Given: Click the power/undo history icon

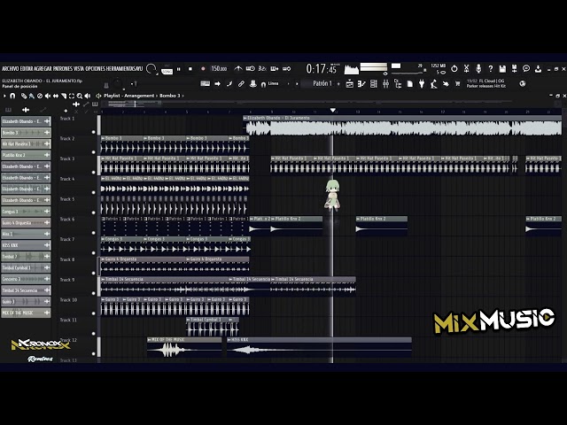Looking at the screenshot, I should tap(454, 68).
